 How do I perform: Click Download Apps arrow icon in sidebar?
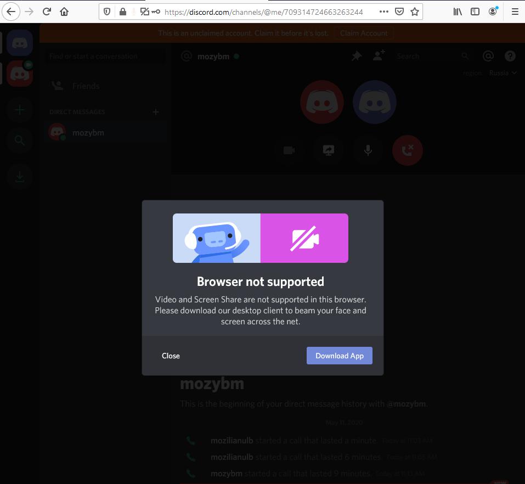tap(20, 177)
